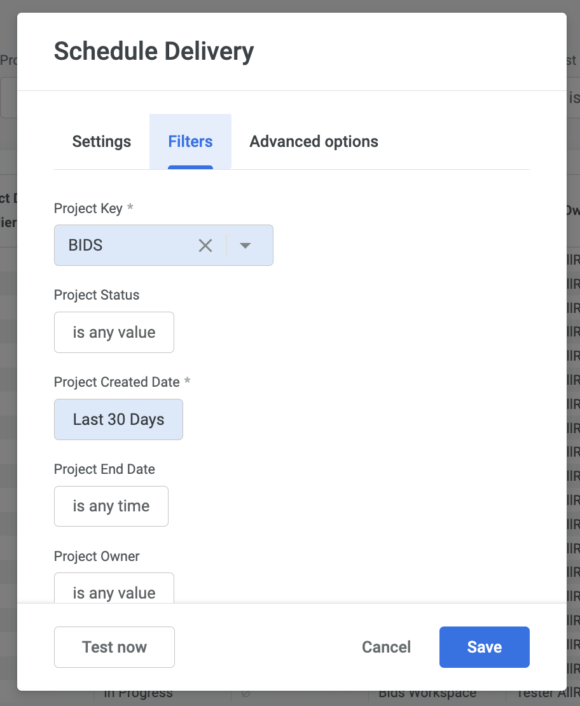
Task: Open Project Owner 'is any value' filter
Action: pos(114,592)
